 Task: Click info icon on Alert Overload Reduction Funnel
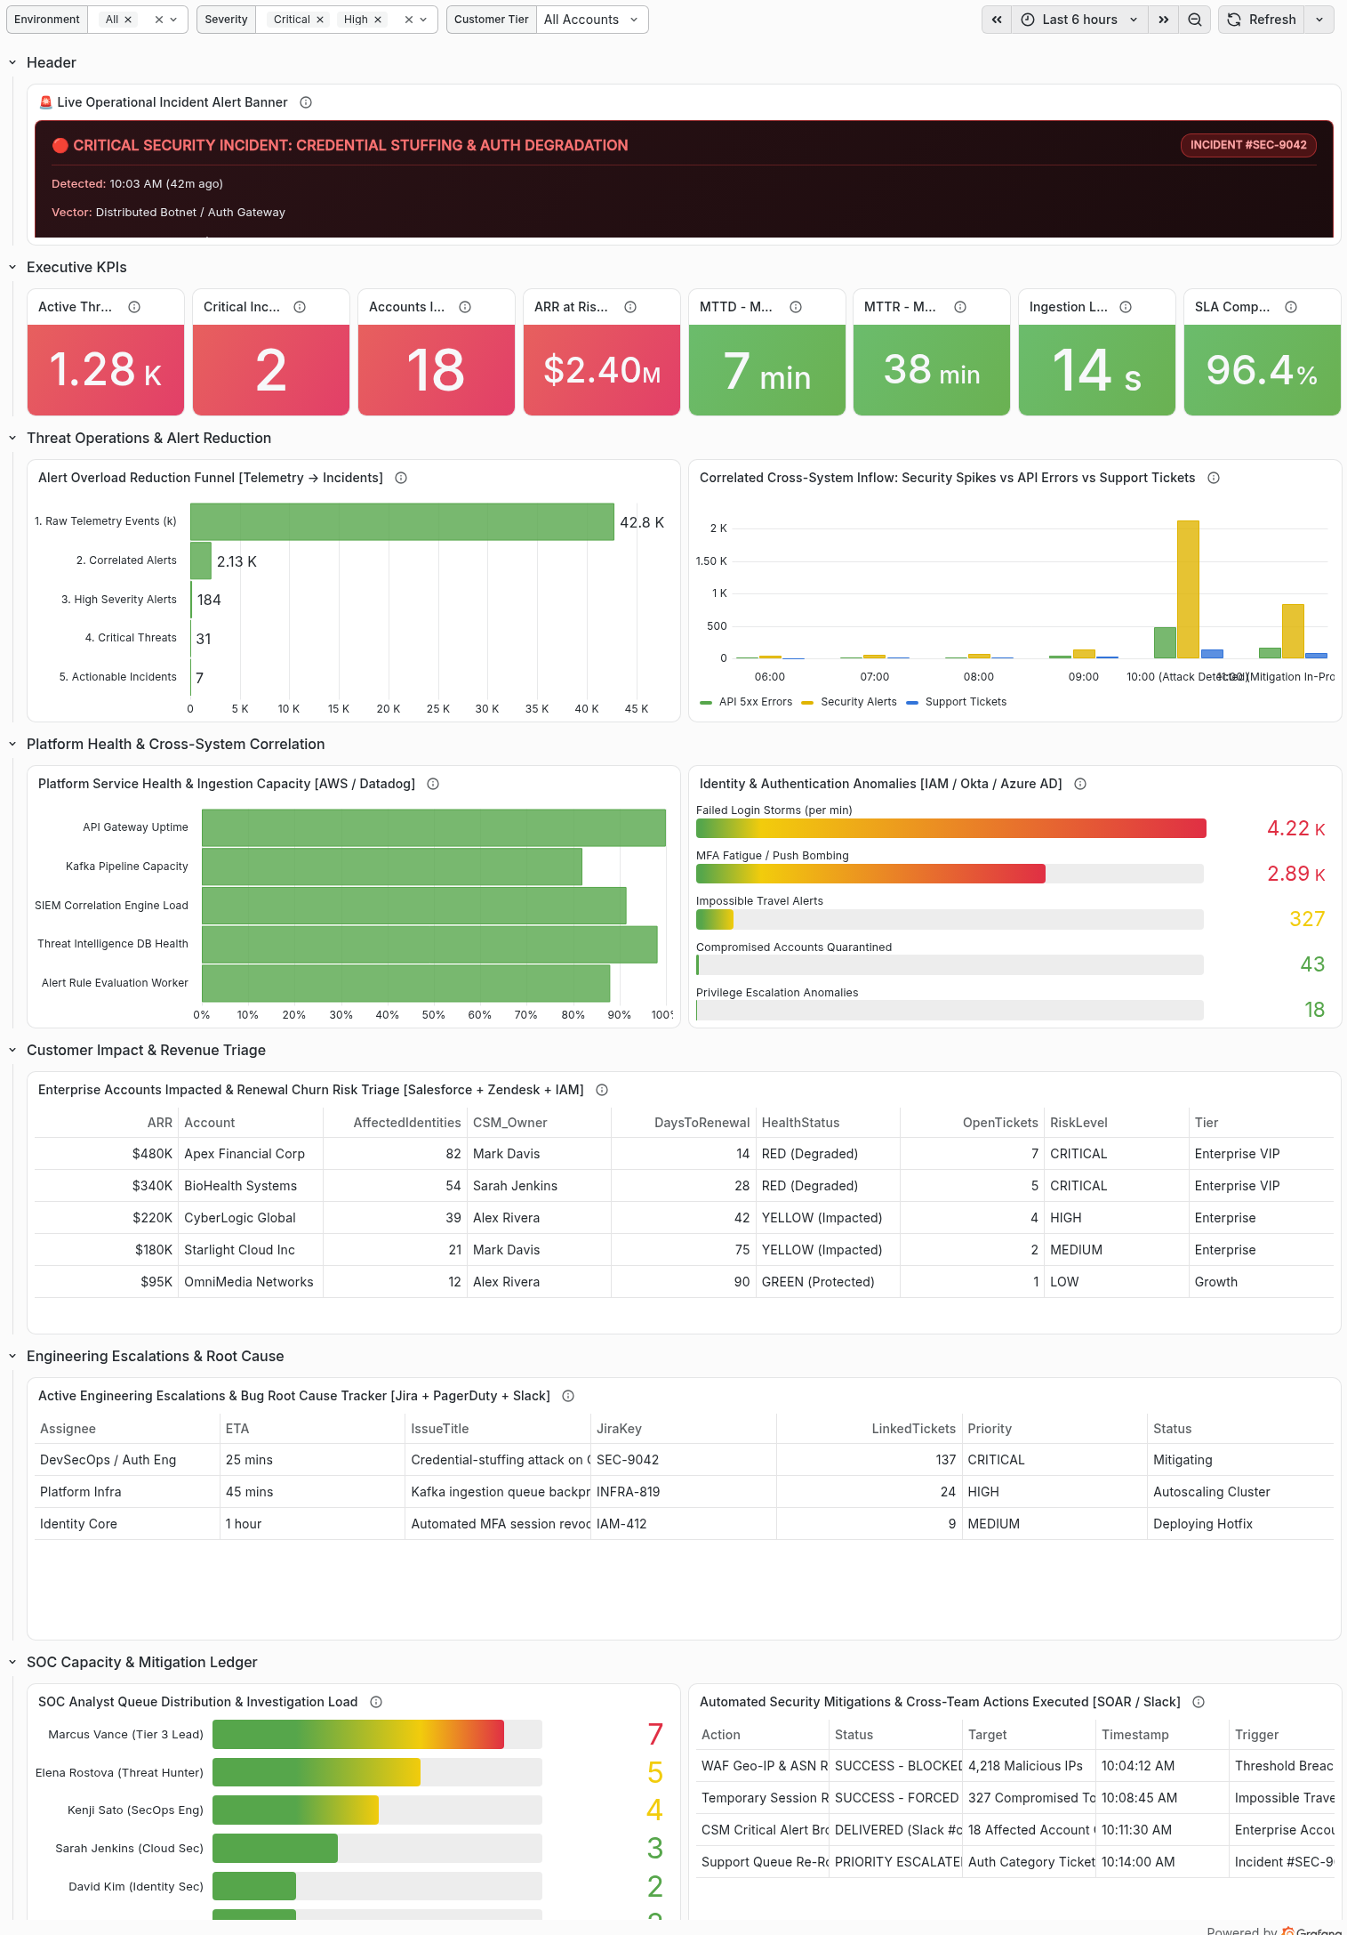(401, 478)
